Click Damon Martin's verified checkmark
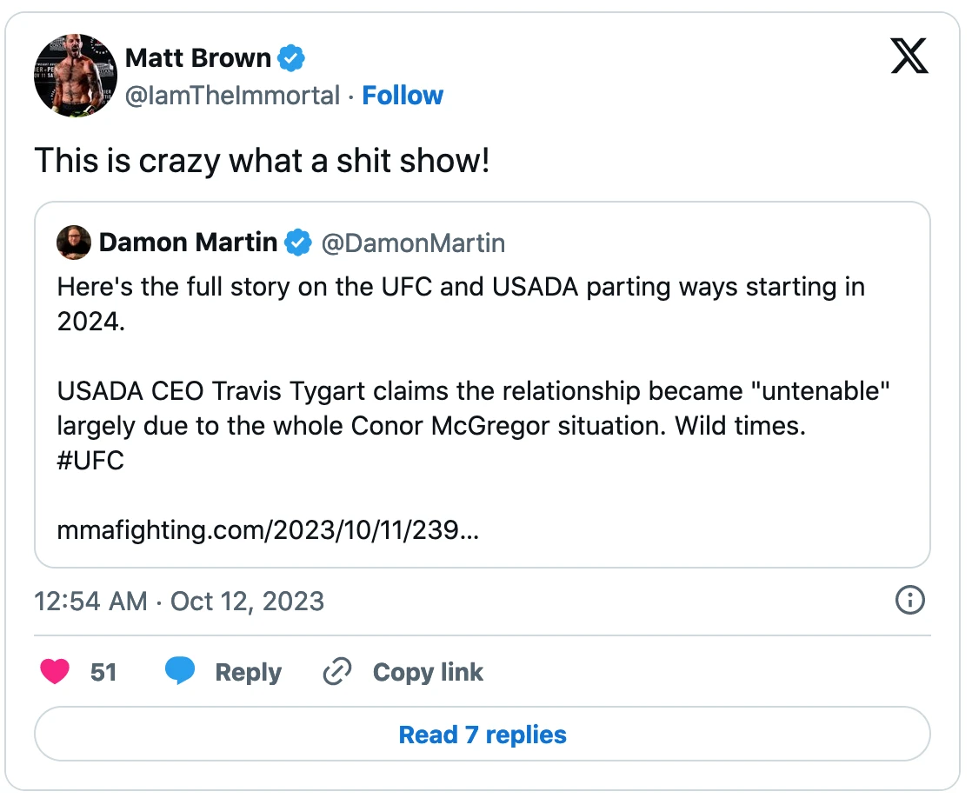Screen dimensions: 972x798 (298, 243)
